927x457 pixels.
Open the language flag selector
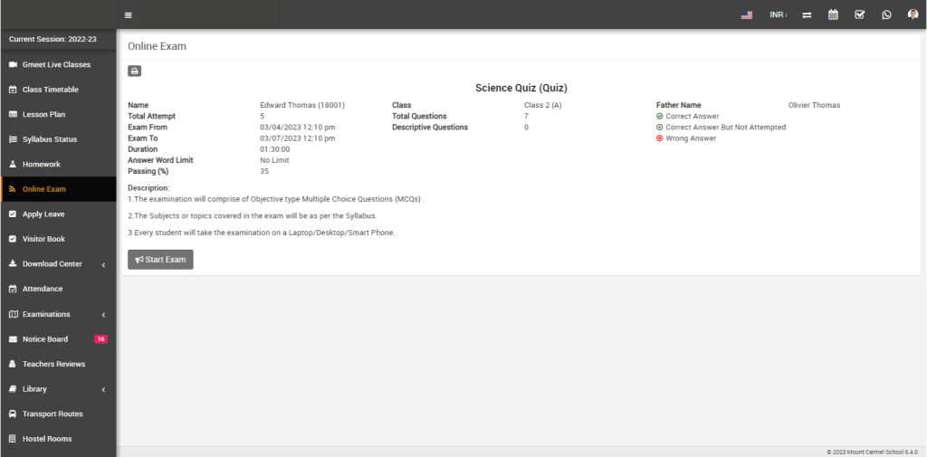[x=747, y=14]
